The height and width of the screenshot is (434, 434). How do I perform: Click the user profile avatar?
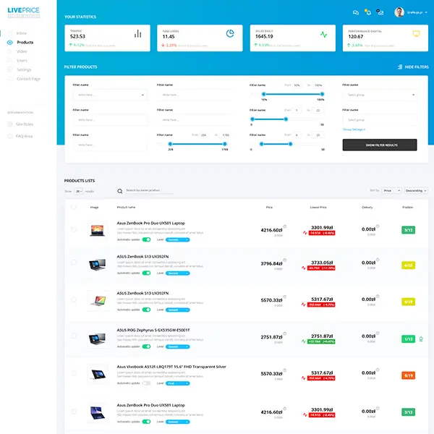399,12
